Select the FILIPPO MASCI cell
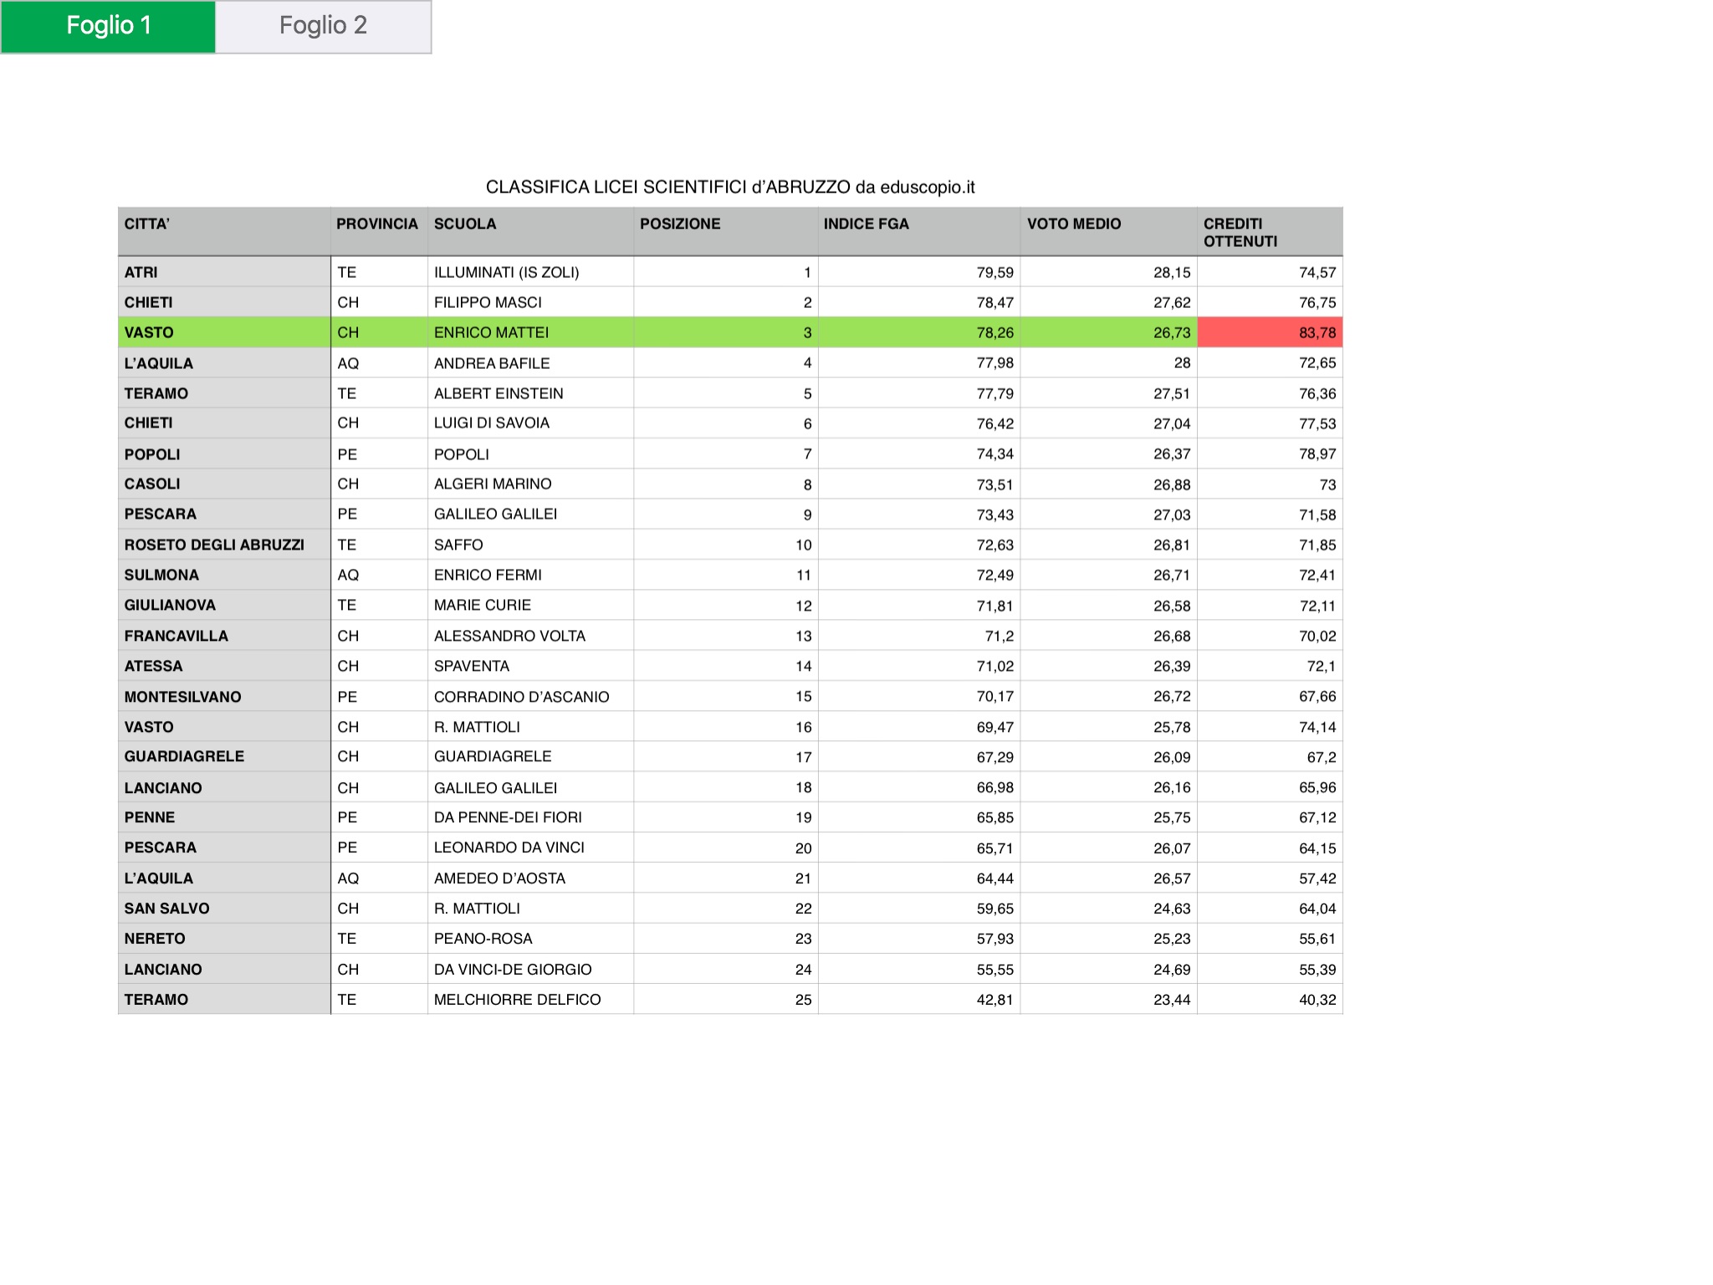The image size is (1713, 1285). pyautogui.click(x=530, y=302)
